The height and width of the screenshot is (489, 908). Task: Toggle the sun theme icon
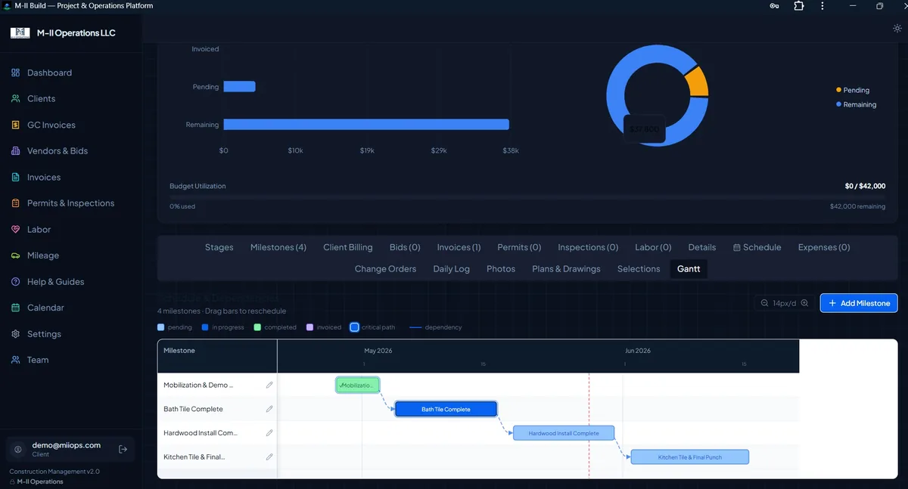897,29
